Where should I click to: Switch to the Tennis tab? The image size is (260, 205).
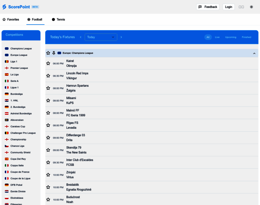[x=58, y=19]
